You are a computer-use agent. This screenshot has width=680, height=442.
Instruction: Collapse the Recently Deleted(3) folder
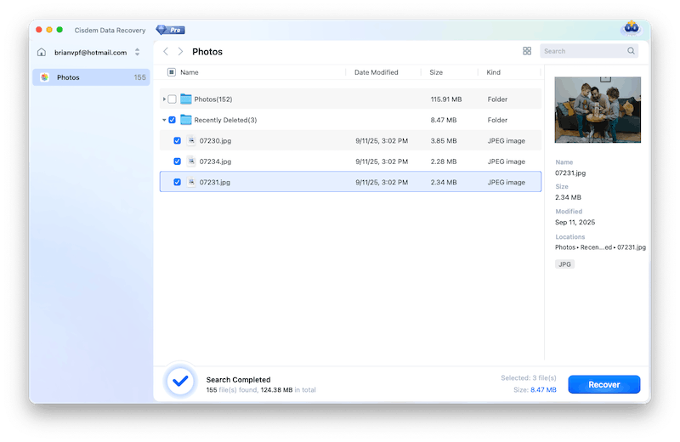tap(164, 120)
